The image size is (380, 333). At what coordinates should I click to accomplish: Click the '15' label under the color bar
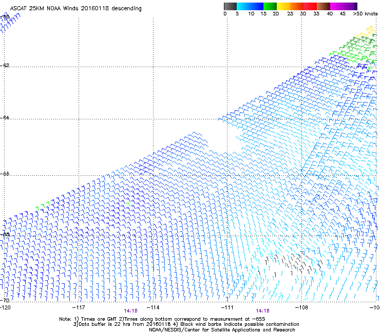tap(263, 13)
